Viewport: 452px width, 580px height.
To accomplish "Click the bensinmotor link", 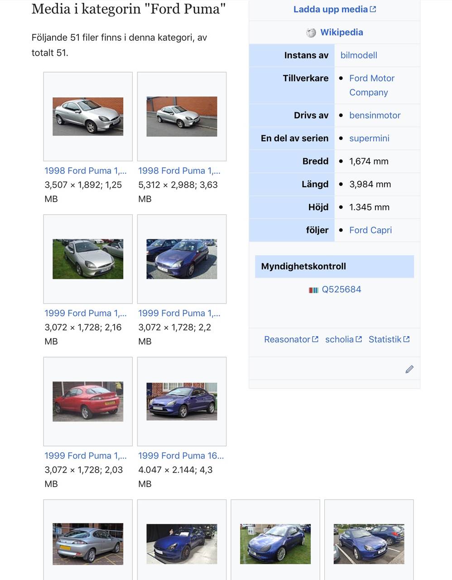I will click(x=375, y=115).
